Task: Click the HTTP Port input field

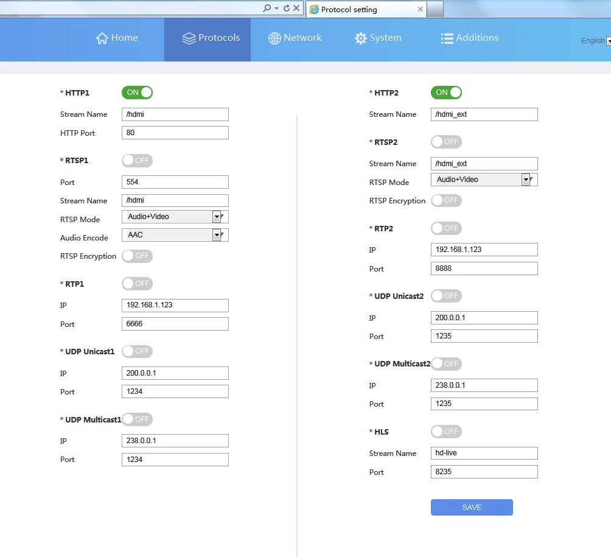Action: click(x=175, y=133)
